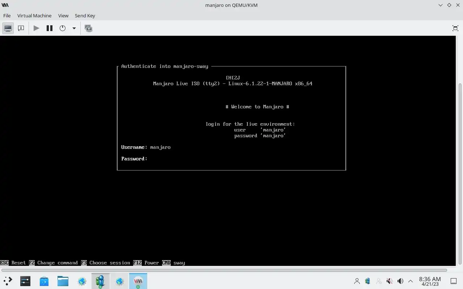Screen dimensions: 463x289
Task: Click 'login for the live environment:' text
Action: pos(250,124)
